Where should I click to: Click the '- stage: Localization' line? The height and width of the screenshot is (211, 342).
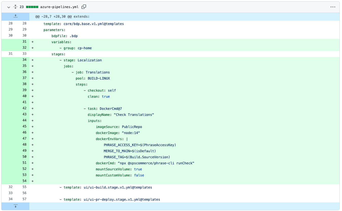click(x=81, y=60)
